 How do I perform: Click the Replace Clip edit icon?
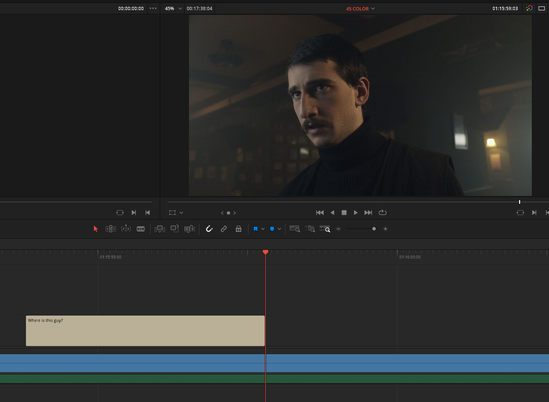(x=190, y=229)
